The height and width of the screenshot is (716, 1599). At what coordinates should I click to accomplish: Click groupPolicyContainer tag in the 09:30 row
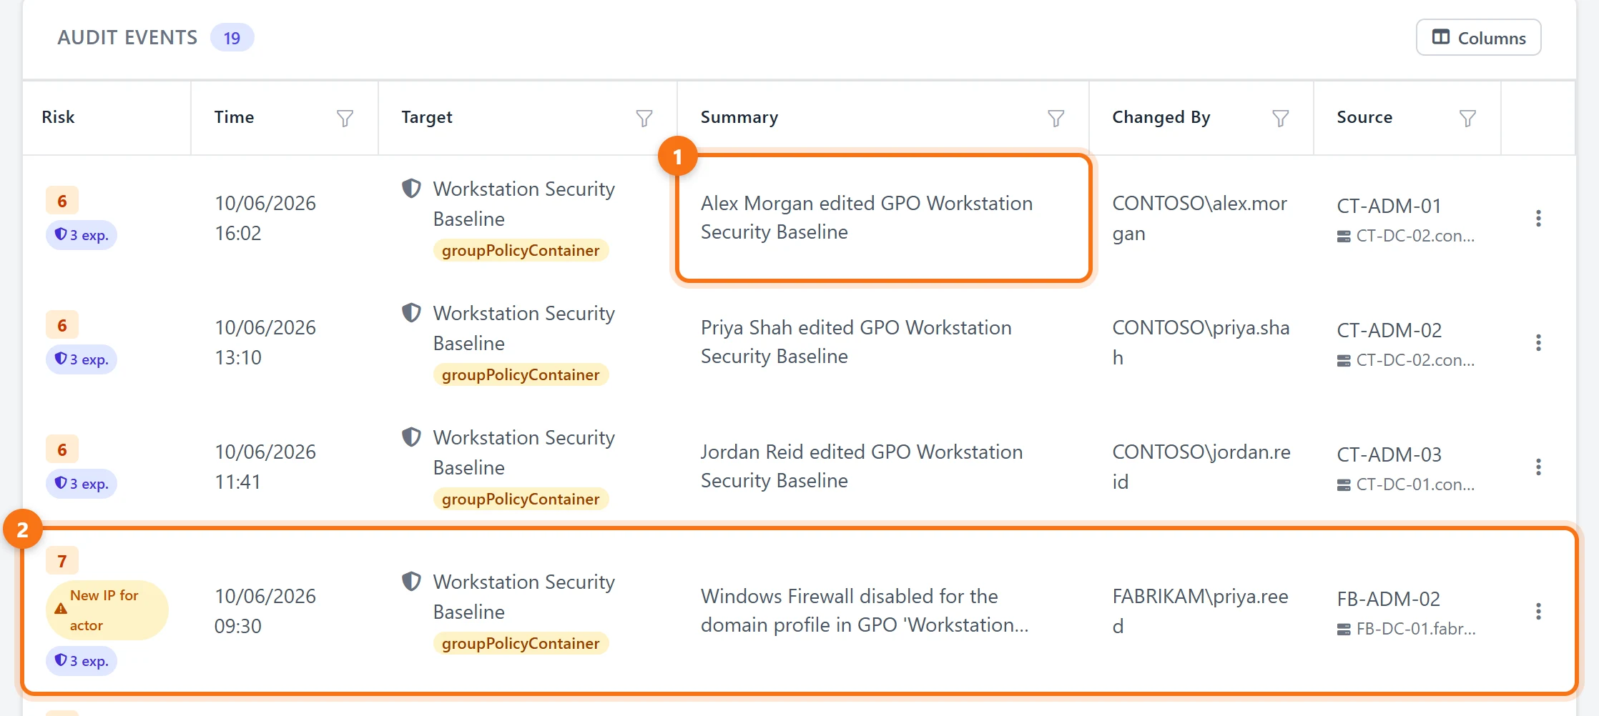point(521,643)
